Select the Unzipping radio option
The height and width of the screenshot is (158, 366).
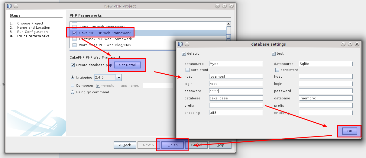pos(73,77)
